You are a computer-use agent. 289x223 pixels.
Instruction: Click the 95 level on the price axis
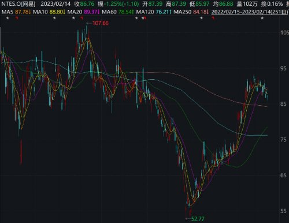point(283,68)
